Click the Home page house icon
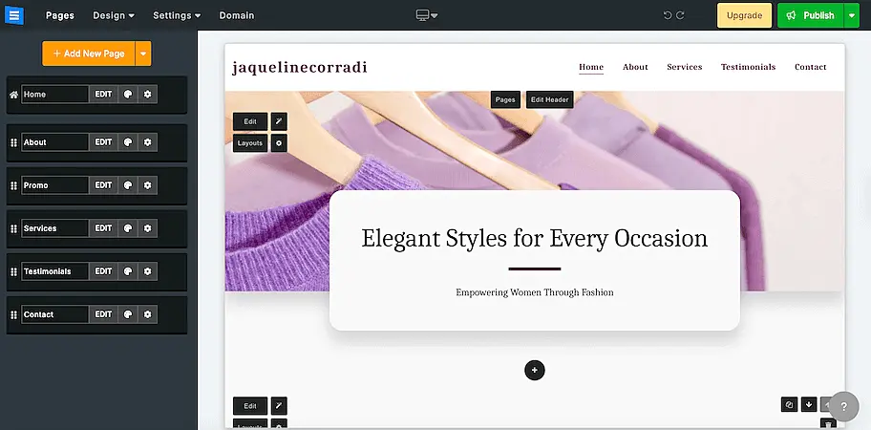This screenshot has width=871, height=430. [14, 95]
